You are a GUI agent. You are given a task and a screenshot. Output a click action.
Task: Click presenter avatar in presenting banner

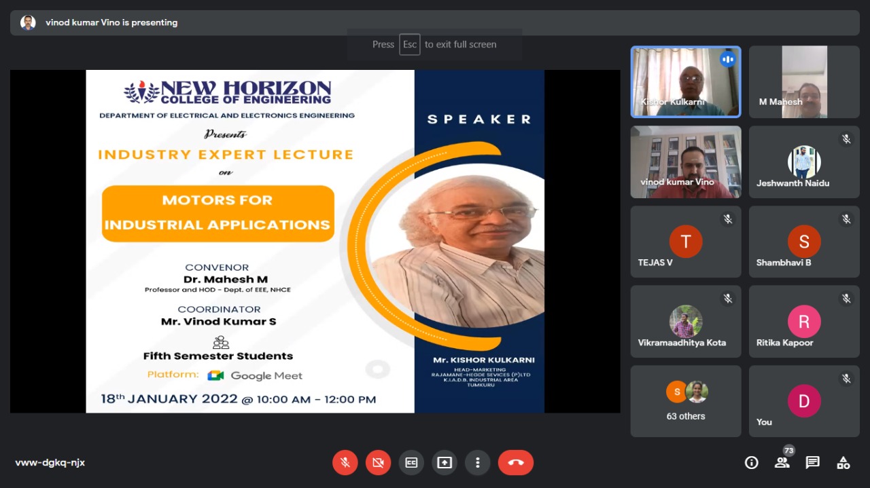click(28, 22)
